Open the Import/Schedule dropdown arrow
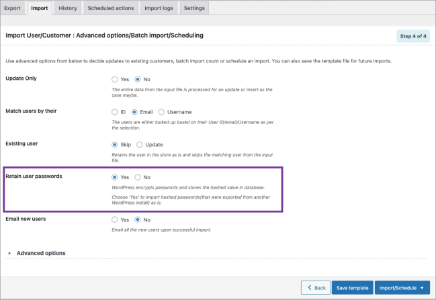 (421, 288)
